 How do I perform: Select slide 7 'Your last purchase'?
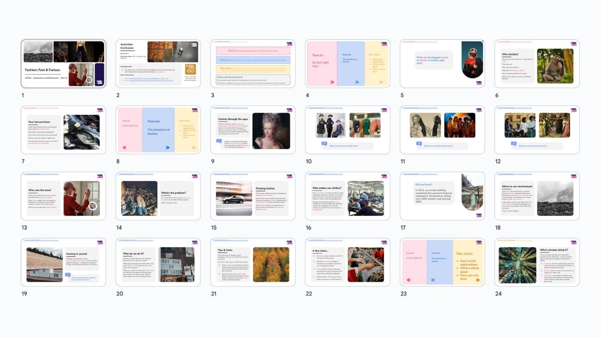[63, 130]
